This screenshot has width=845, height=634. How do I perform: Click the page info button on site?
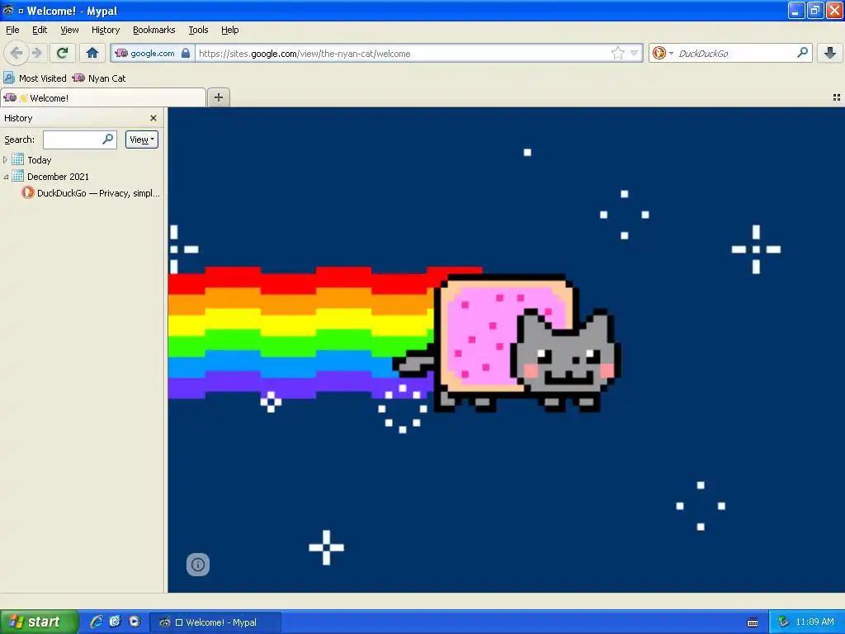point(198,565)
